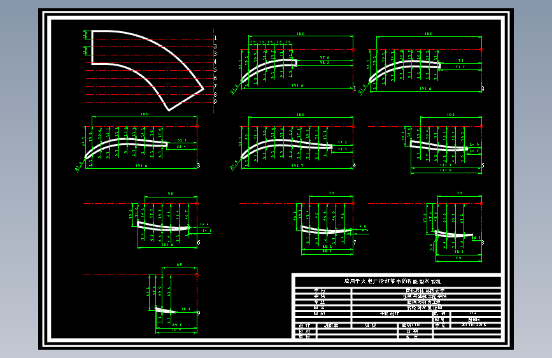Click the blade profile curve of section 6
Screen dimensions: 552x358
[163, 226]
